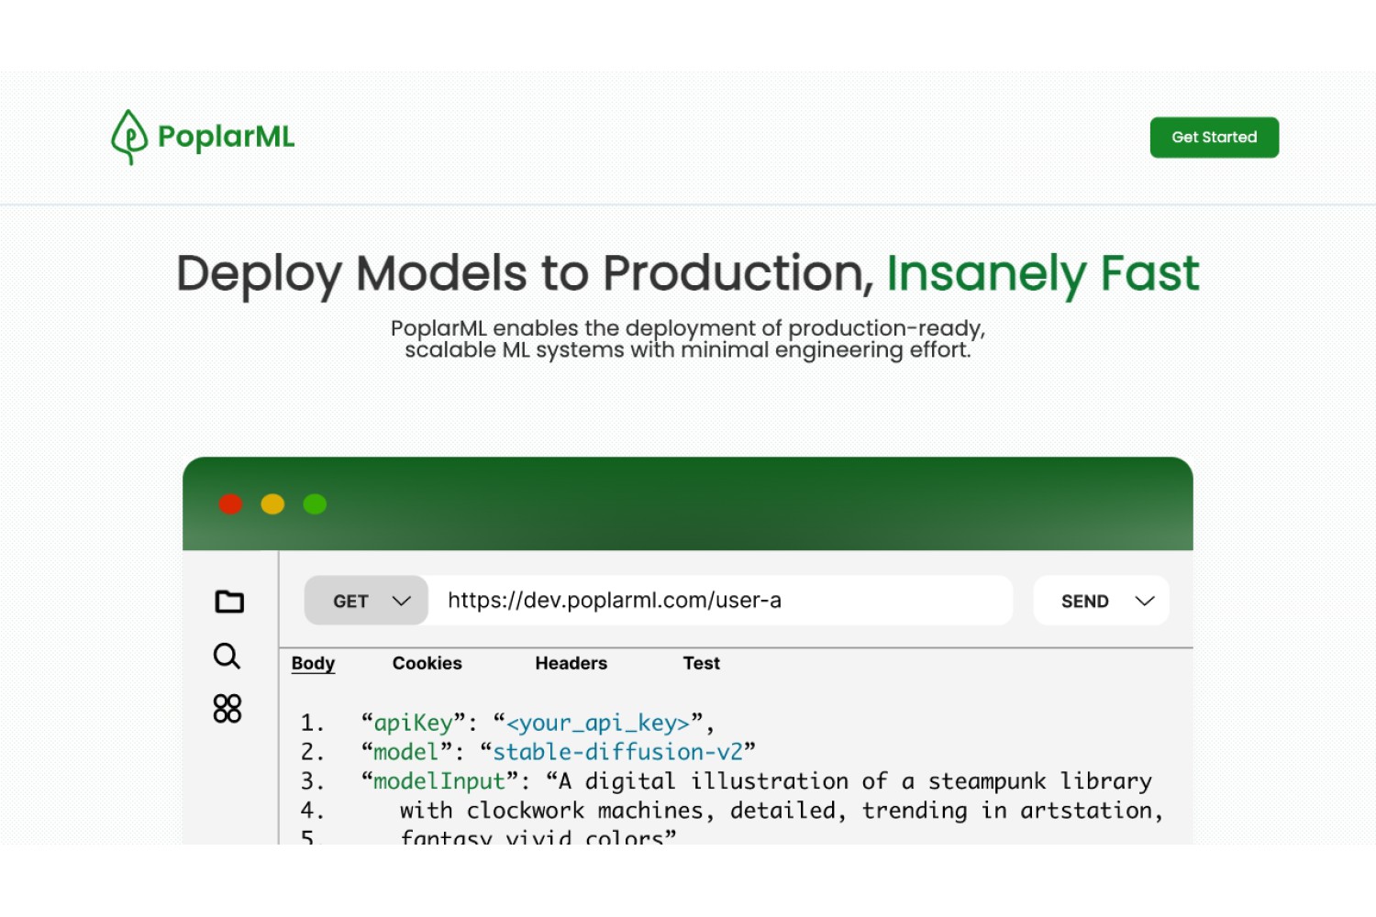Click the "apiKey" key on line 1
Viewport: 1376px width, 917px height.
(x=414, y=723)
